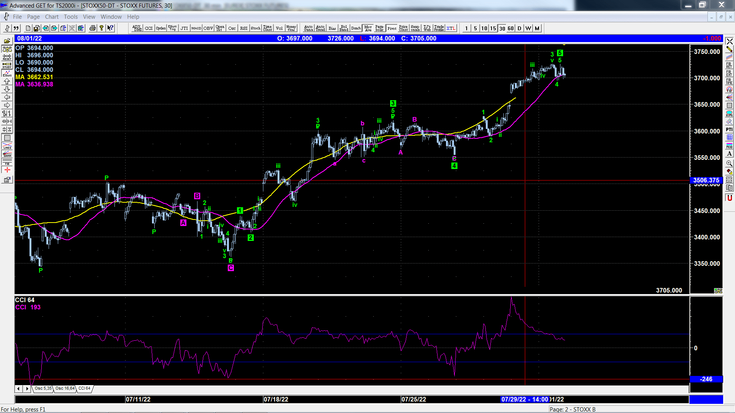The height and width of the screenshot is (413, 735).
Task: Click the right arrow chart shift icon
Action: (7, 106)
